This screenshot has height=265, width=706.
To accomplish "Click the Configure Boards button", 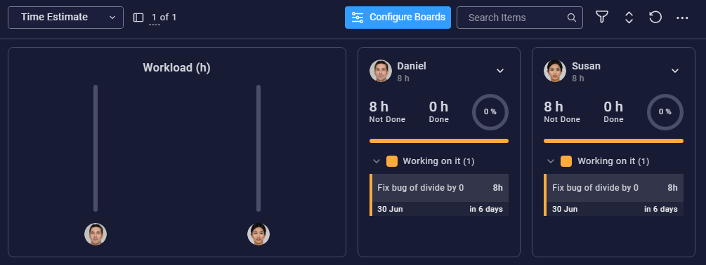I will pyautogui.click(x=398, y=18).
